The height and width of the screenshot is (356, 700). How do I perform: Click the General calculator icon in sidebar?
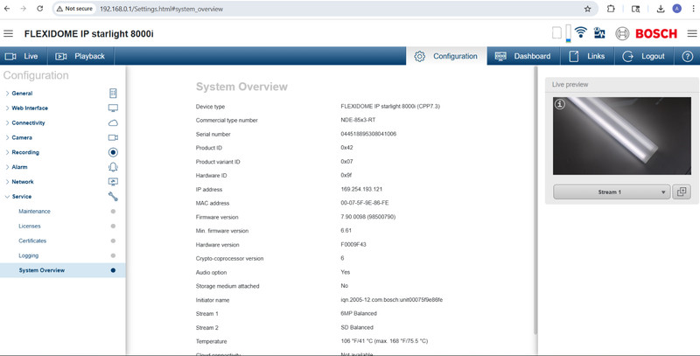coord(113,94)
